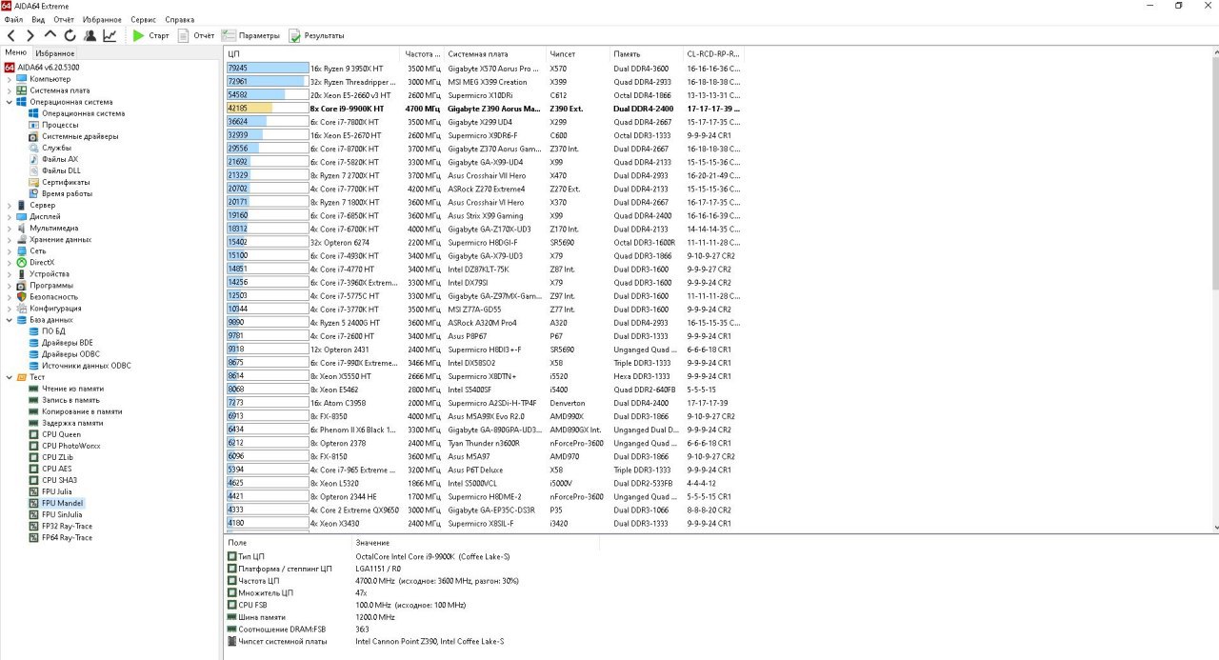Open the Отчёт menu in menu bar
1219x660 pixels.
64,19
